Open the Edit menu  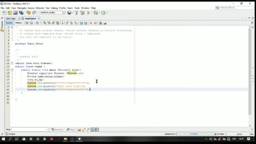point(8,8)
